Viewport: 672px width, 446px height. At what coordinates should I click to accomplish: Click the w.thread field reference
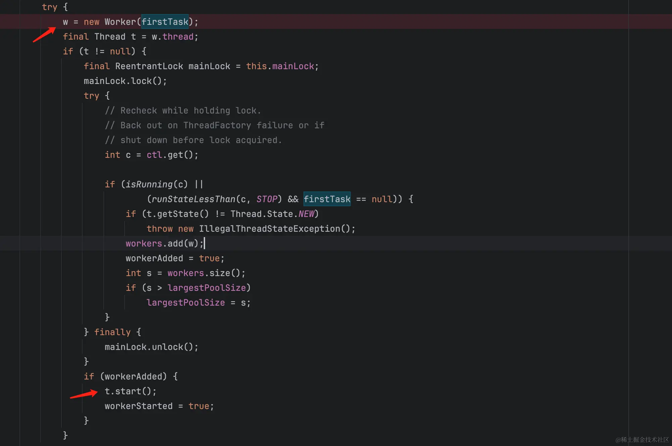pos(173,37)
